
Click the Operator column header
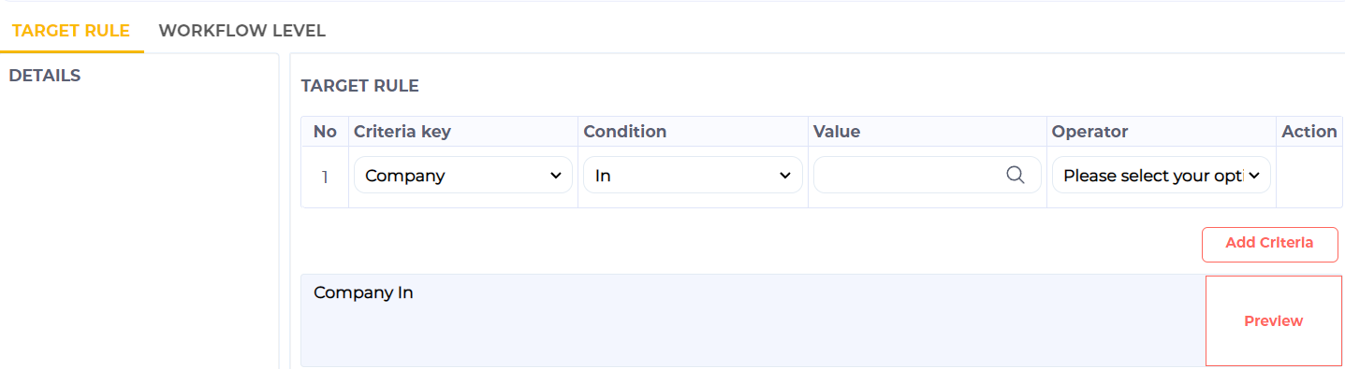(1090, 132)
